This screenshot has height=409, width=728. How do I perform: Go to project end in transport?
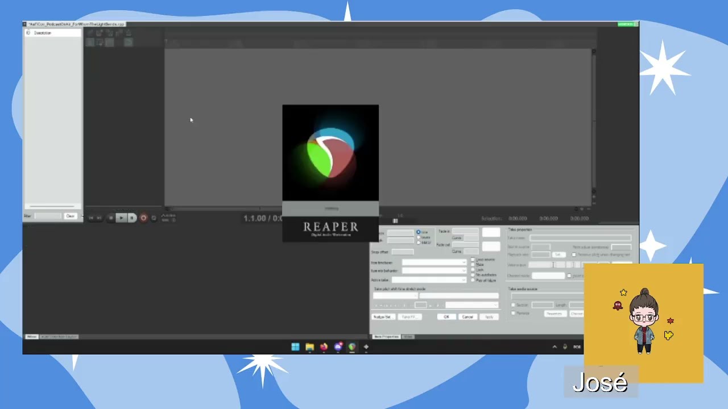pos(100,218)
